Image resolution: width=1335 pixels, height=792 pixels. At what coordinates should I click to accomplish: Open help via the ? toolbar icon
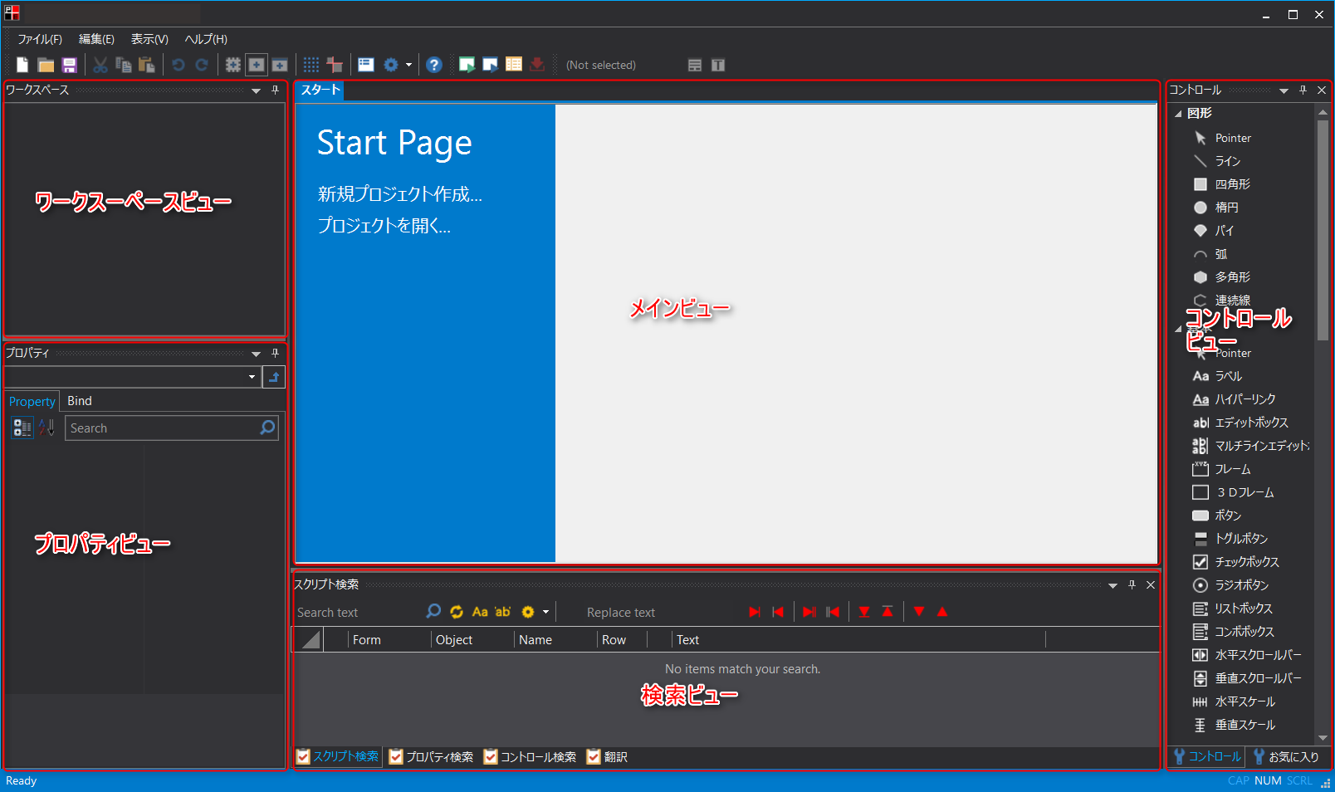(x=434, y=64)
